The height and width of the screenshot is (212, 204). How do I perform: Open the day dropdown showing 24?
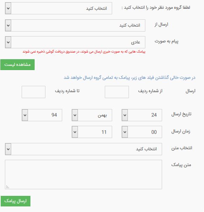tap(142, 115)
